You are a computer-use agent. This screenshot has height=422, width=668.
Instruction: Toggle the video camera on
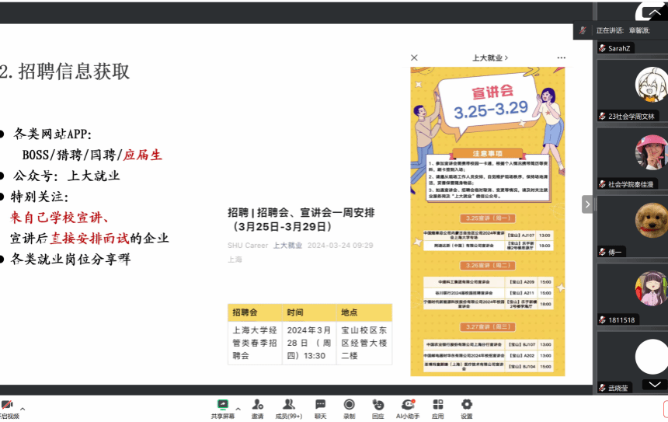[x=8, y=406]
